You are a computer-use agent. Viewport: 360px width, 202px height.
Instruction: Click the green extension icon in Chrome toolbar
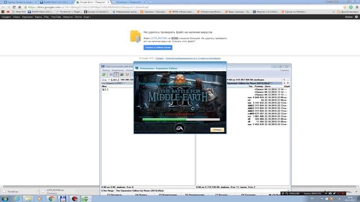pyautogui.click(x=351, y=7)
